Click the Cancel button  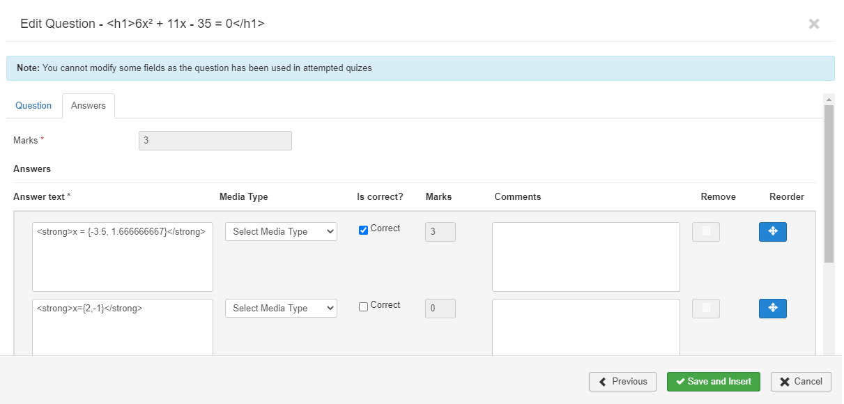(x=801, y=382)
